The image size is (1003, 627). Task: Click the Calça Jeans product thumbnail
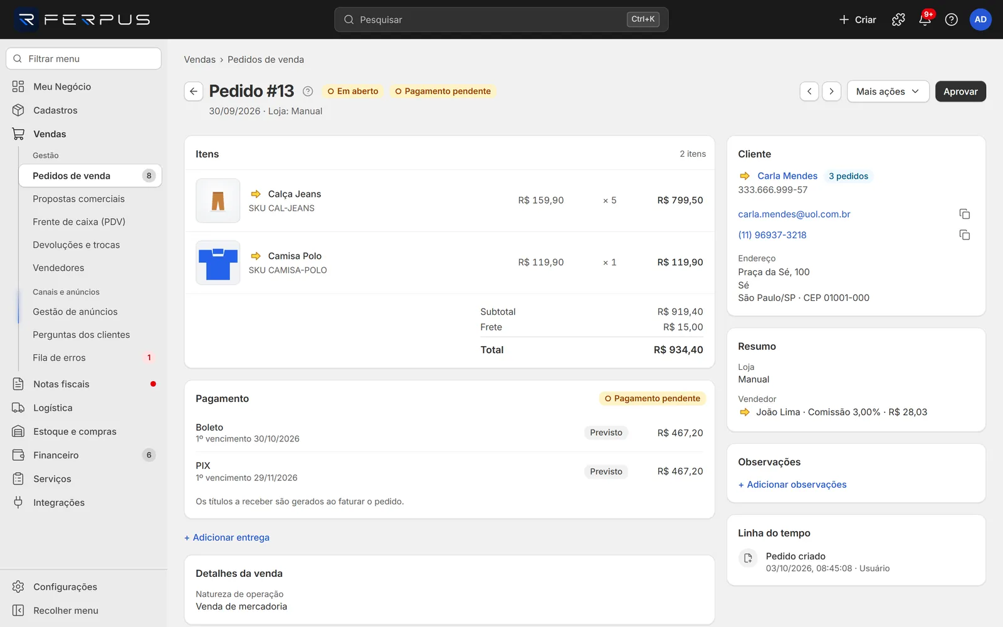(x=218, y=201)
